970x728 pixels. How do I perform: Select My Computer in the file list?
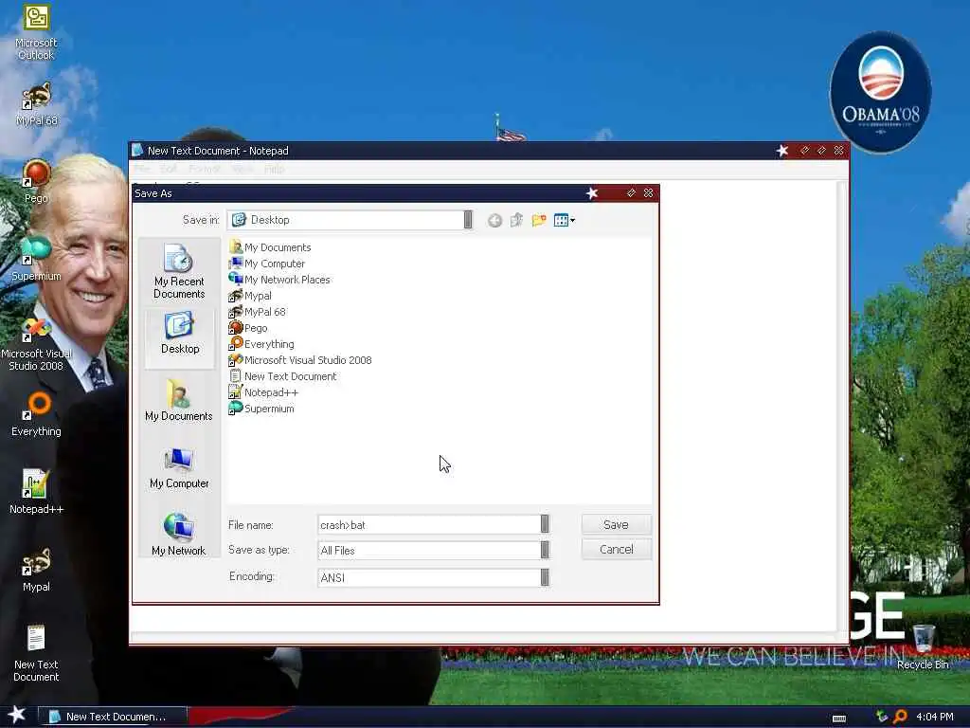point(266,264)
